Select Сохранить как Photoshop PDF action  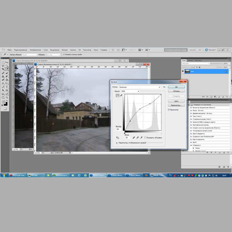point(203,136)
